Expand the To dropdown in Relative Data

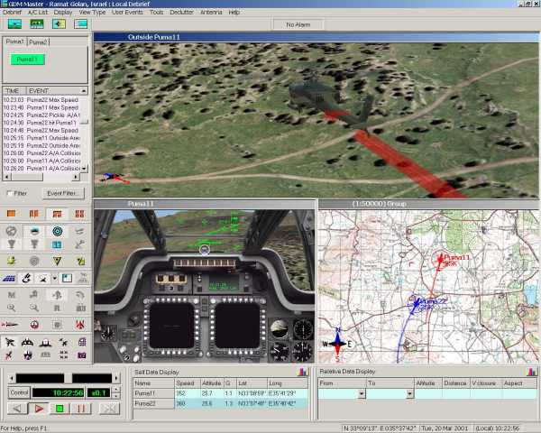click(x=409, y=393)
